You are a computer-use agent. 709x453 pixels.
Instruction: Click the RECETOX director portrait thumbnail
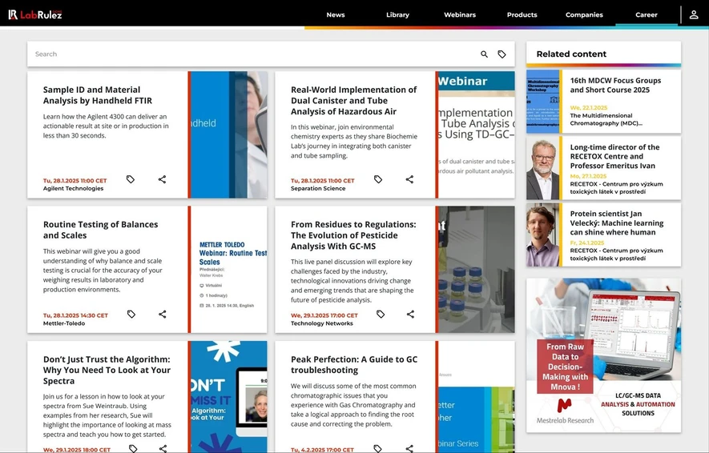tap(542, 168)
